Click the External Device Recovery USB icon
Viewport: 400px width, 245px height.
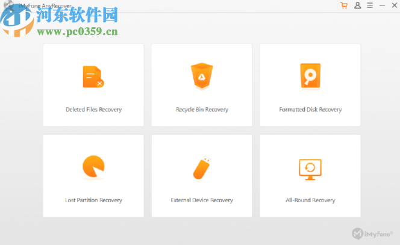(202, 167)
